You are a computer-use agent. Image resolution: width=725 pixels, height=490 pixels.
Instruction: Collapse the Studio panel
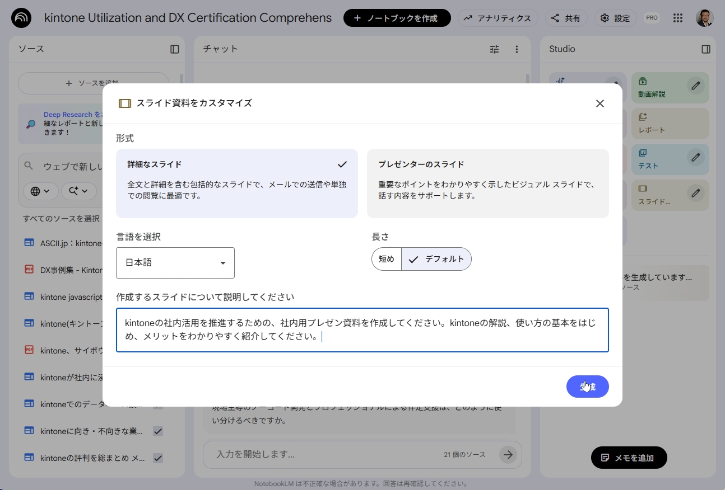(x=706, y=49)
